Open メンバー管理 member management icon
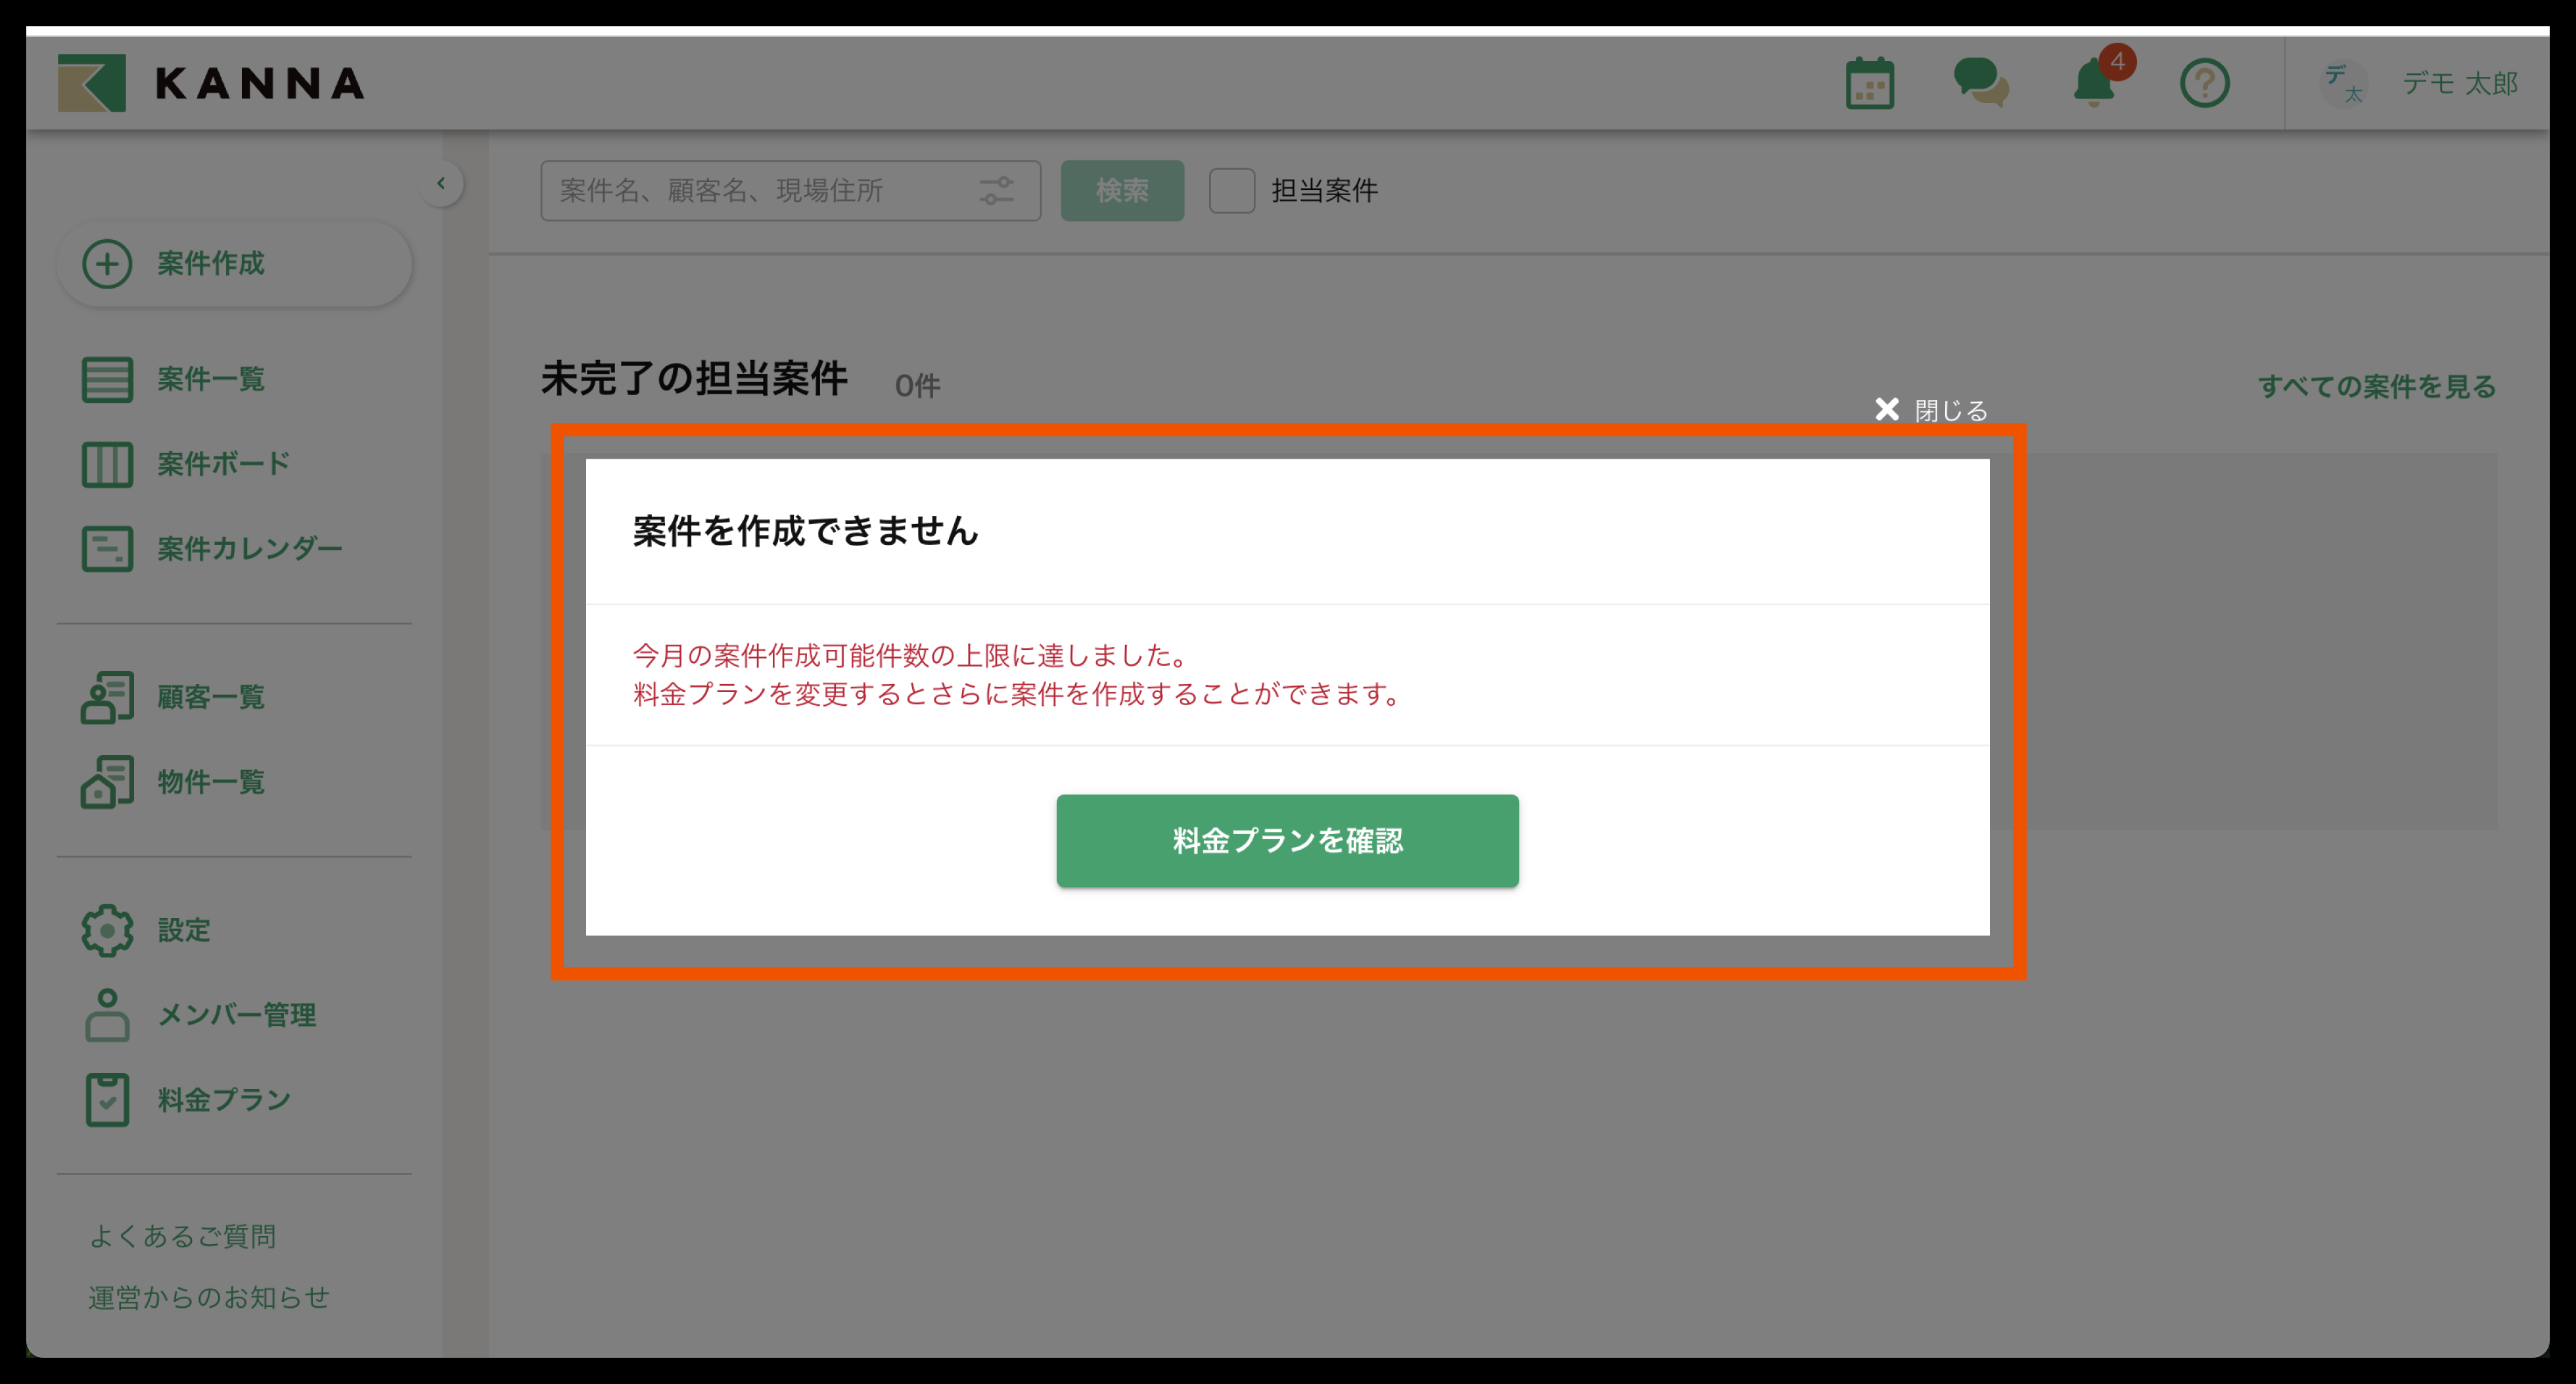Screen dimensions: 2576x1384 point(107,1015)
